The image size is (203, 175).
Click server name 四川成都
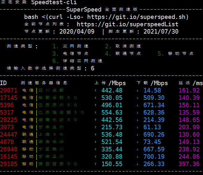pos(51,90)
